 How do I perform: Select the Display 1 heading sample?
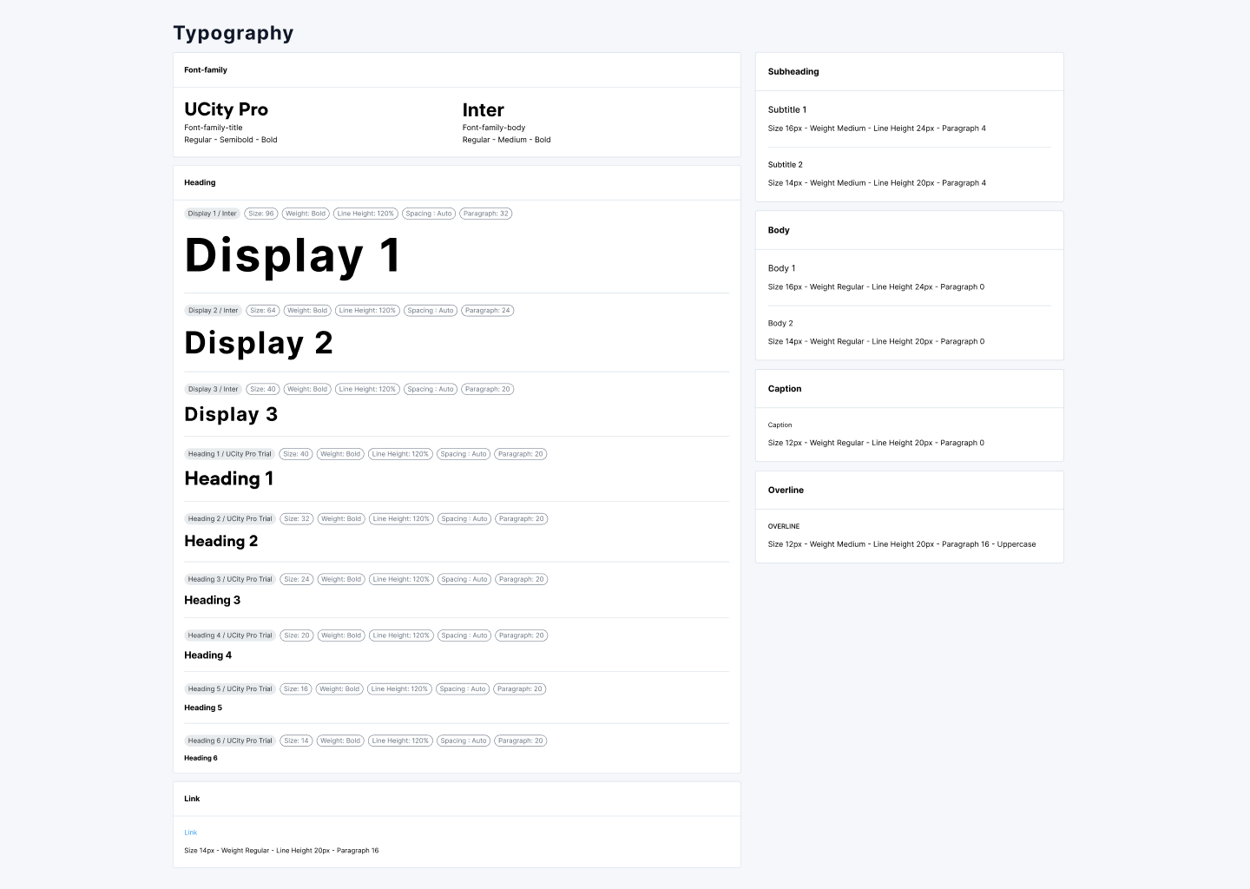tap(293, 256)
